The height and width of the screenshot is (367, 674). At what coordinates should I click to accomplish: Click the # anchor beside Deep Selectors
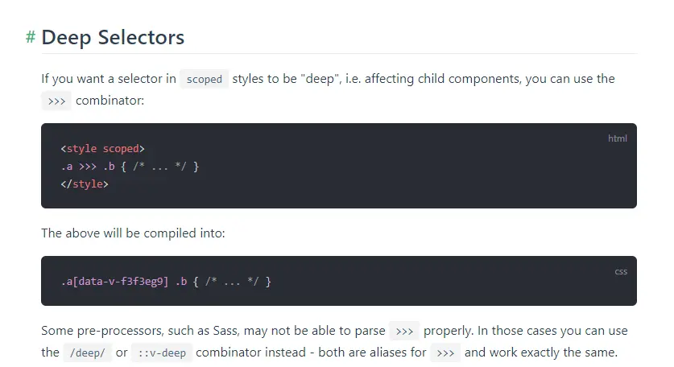tap(31, 37)
